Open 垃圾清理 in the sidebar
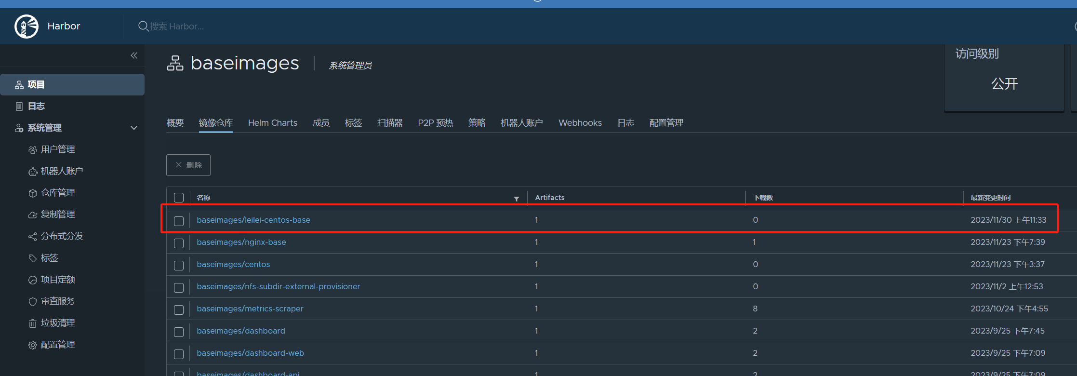Screen dimensions: 1077x376 point(58,323)
